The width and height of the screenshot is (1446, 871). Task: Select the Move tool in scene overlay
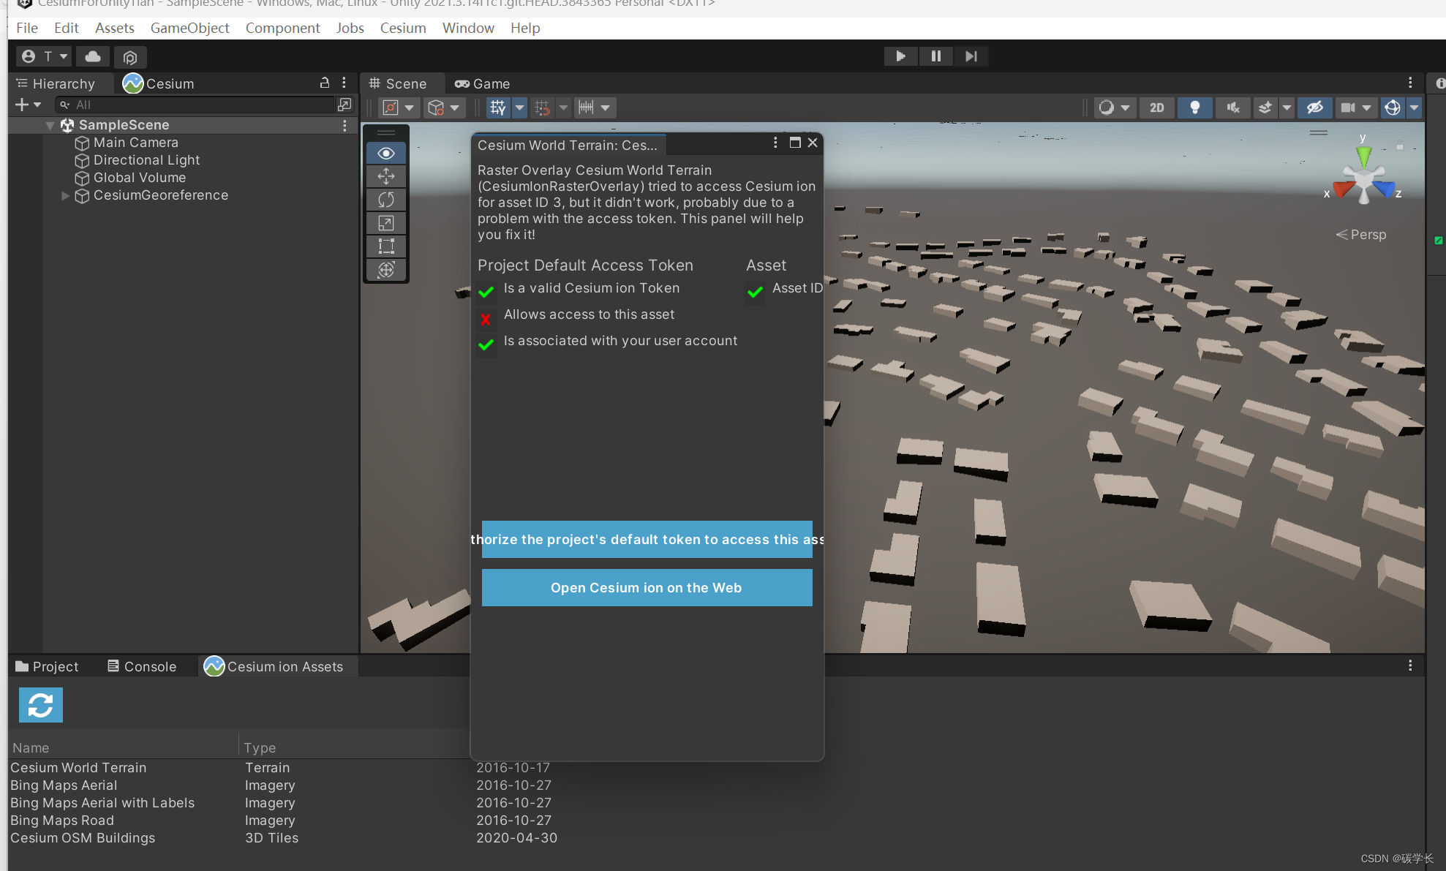[386, 176]
